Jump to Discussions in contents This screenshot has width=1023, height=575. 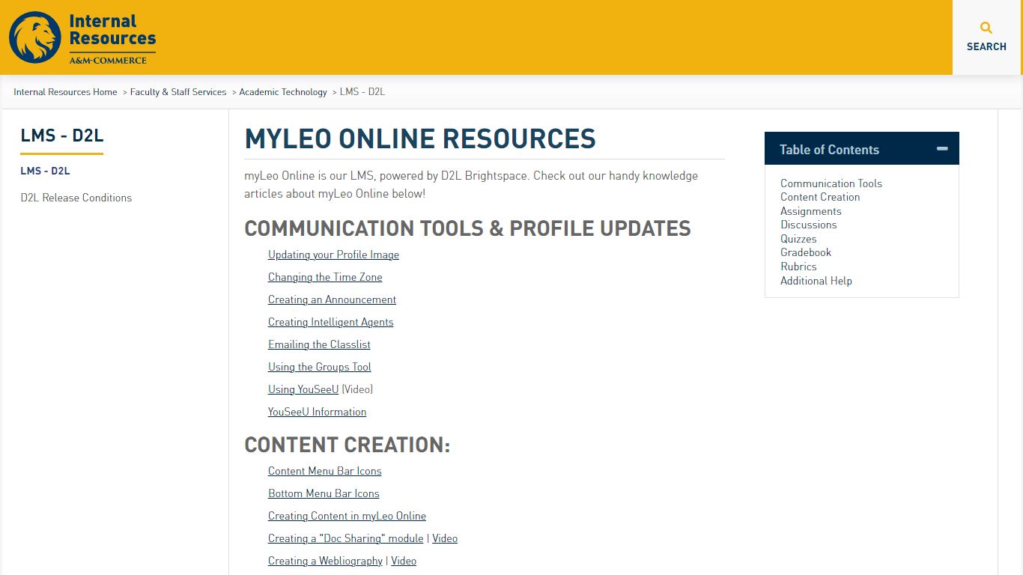(x=809, y=225)
